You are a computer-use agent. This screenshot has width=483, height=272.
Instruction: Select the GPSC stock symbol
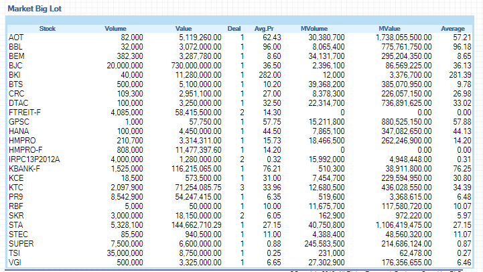19,122
